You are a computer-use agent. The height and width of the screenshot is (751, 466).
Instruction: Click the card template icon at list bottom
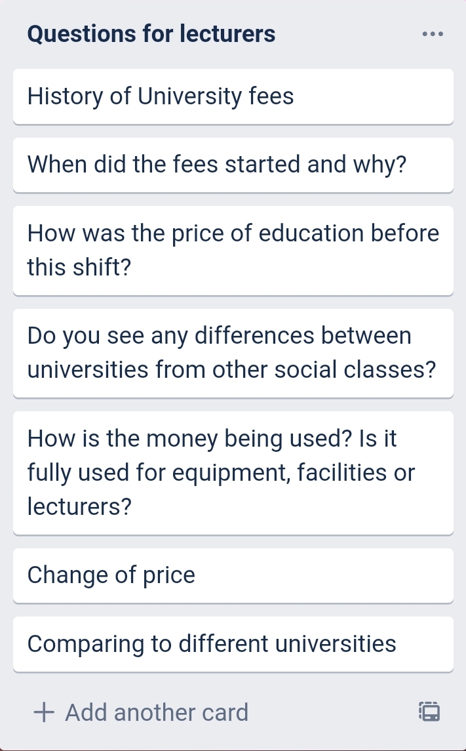429,712
